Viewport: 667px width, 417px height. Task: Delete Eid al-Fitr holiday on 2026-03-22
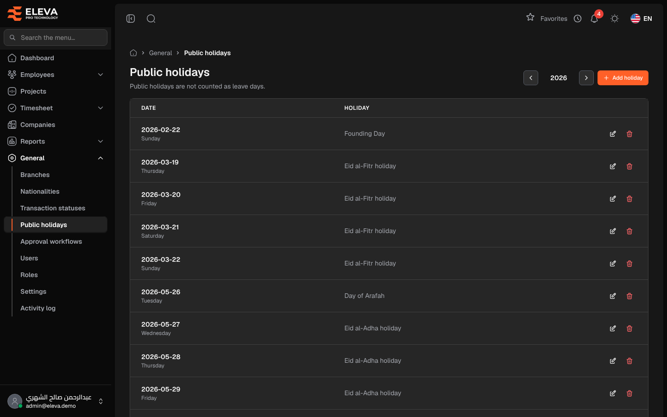coord(629,264)
